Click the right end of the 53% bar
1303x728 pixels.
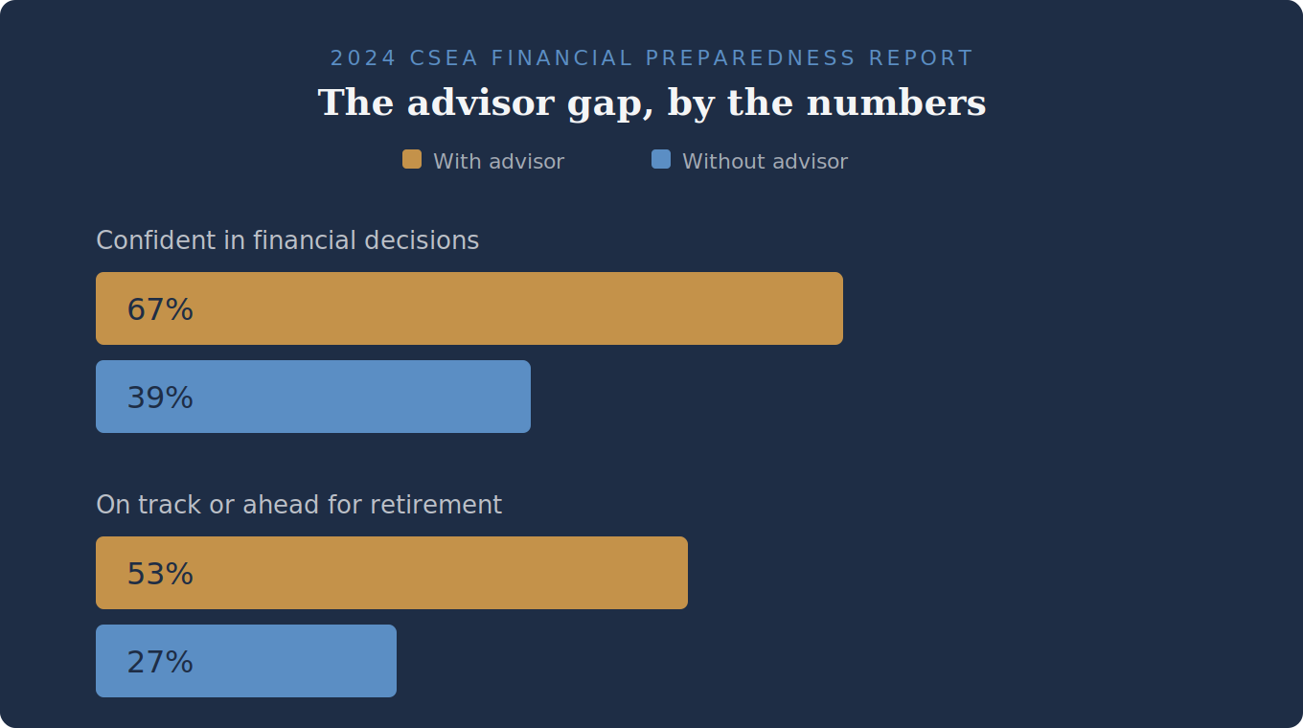(x=680, y=573)
